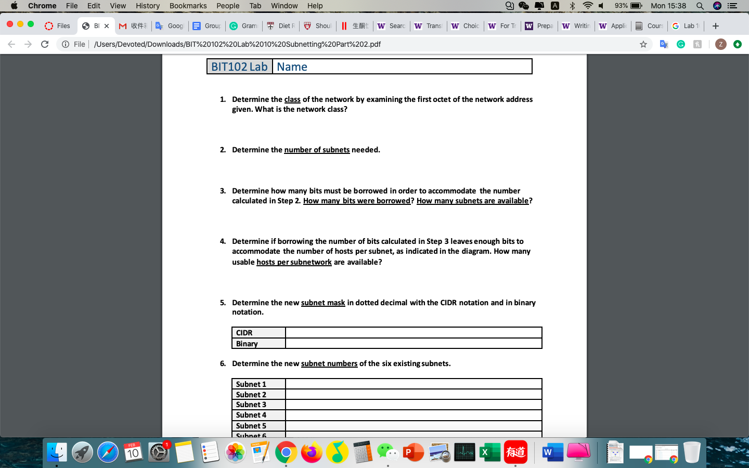Open PowerPoint from the Dock
The image size is (749, 468).
[413, 452]
